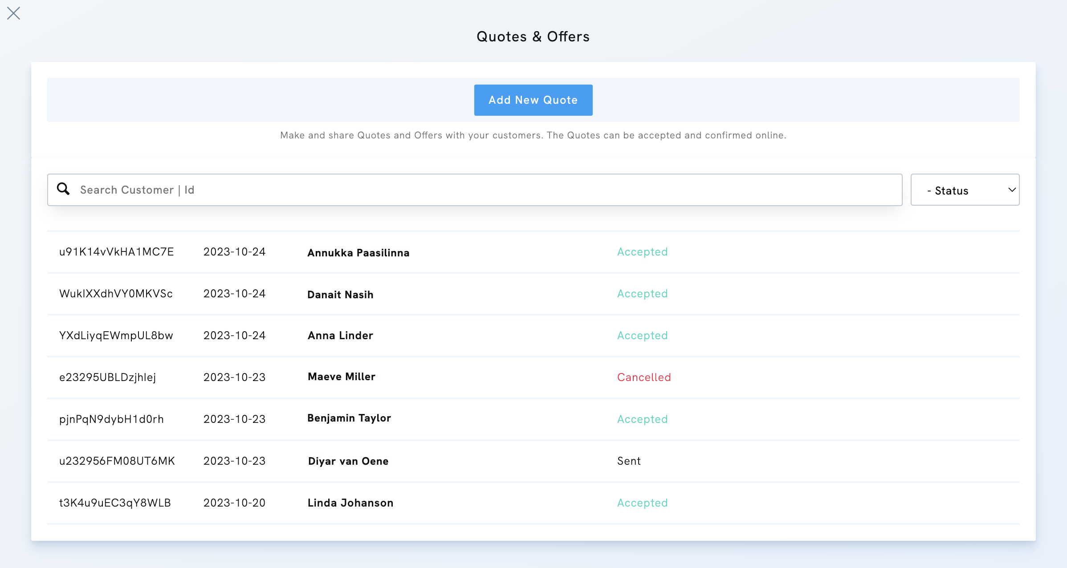Click quote ID u232956FM08UT6MK
Screen dimensions: 1067x568
(x=117, y=461)
